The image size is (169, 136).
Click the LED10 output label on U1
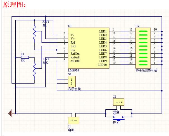(x=102, y=65)
